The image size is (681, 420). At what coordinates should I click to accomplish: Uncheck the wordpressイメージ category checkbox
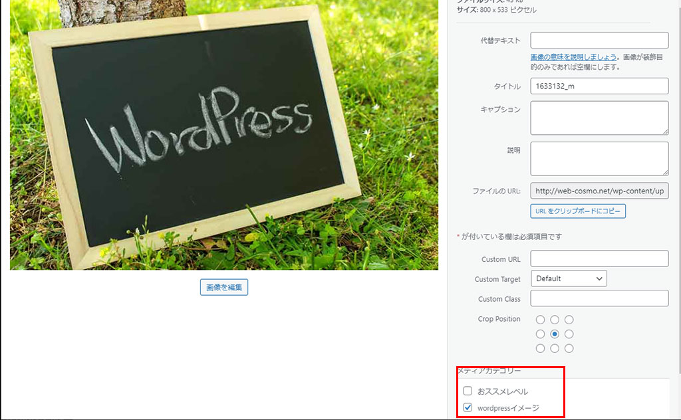point(468,407)
